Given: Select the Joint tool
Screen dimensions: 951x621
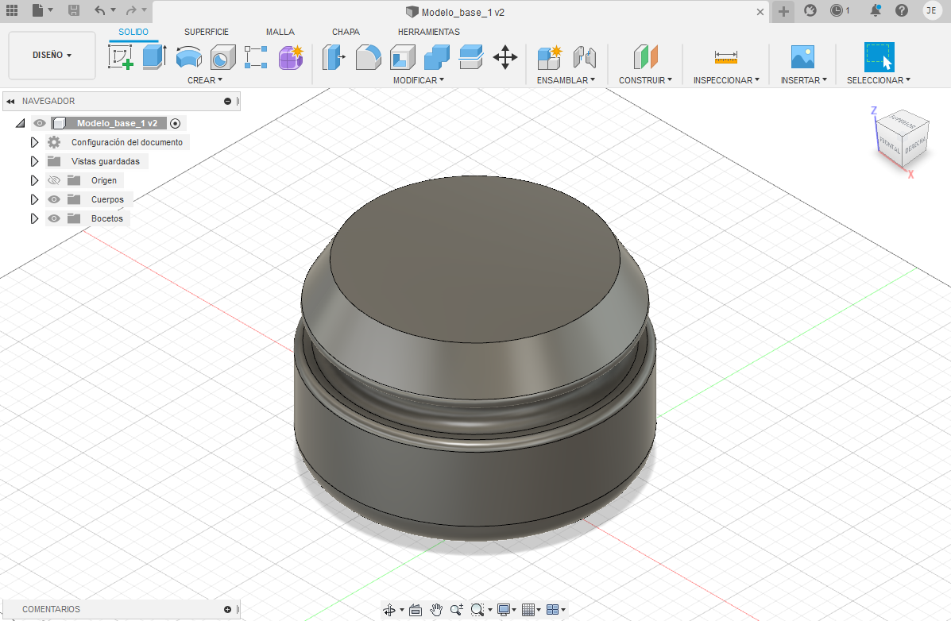Looking at the screenshot, I should [585, 57].
